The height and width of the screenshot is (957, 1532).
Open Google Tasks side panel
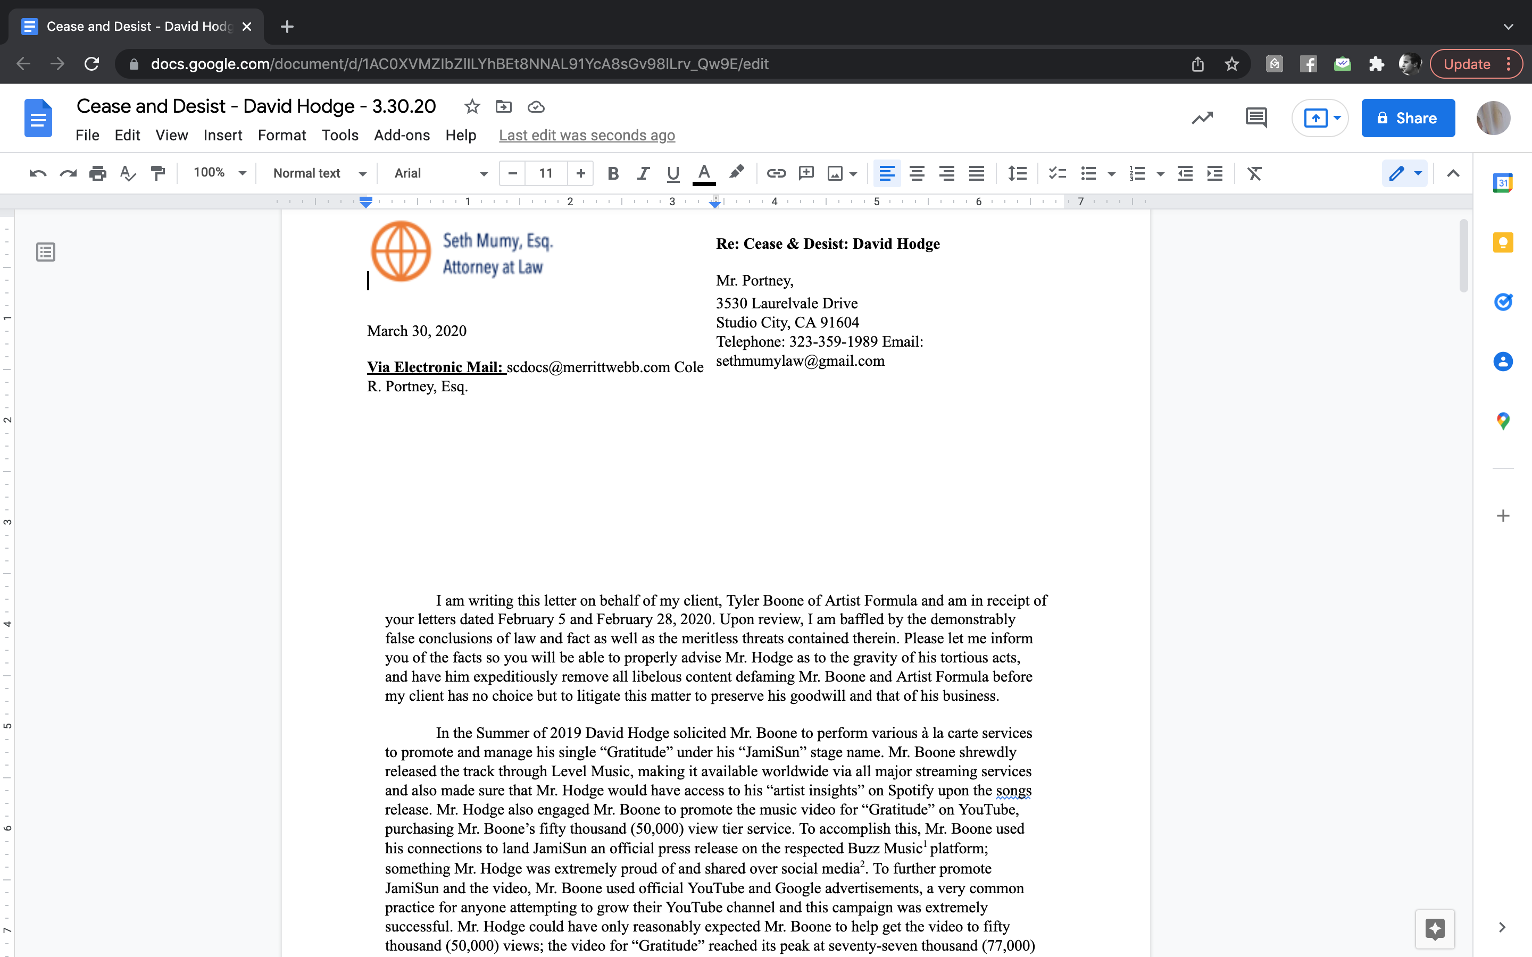point(1503,302)
